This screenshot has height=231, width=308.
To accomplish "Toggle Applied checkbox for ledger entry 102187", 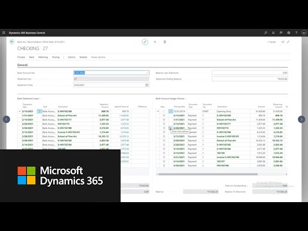I will (164, 161).
